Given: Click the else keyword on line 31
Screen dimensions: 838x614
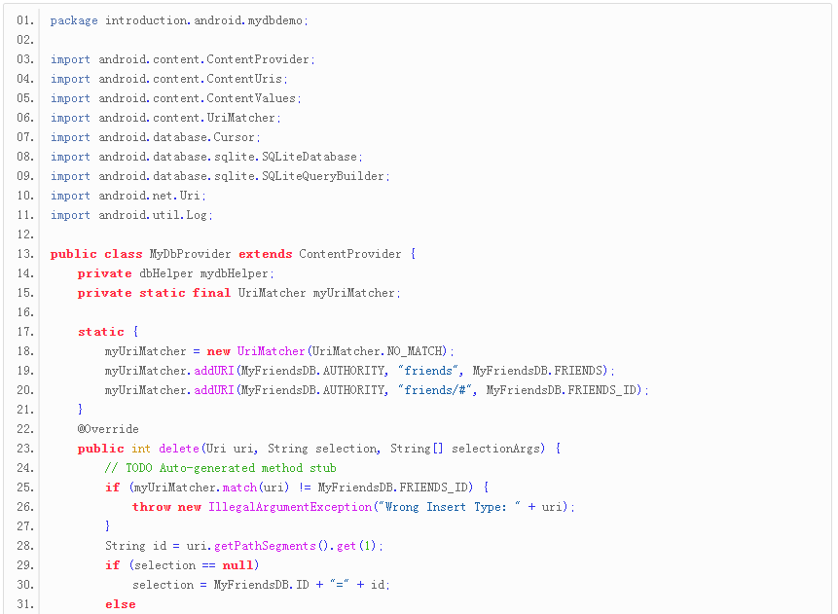Looking at the screenshot, I should 120,604.
